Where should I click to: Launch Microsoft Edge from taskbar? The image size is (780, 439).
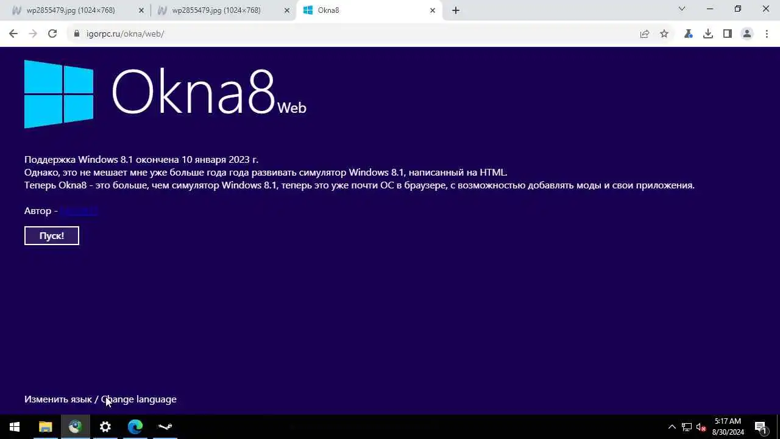tap(135, 427)
